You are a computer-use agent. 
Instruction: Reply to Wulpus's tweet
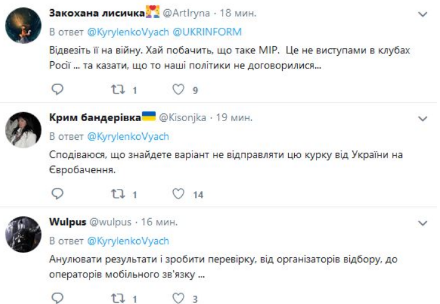coord(57,298)
